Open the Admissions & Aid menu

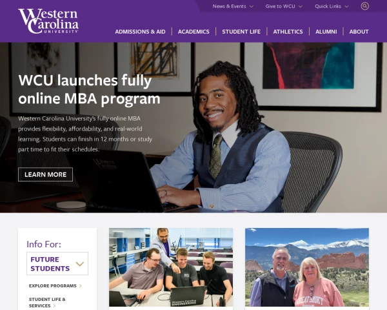tap(140, 32)
